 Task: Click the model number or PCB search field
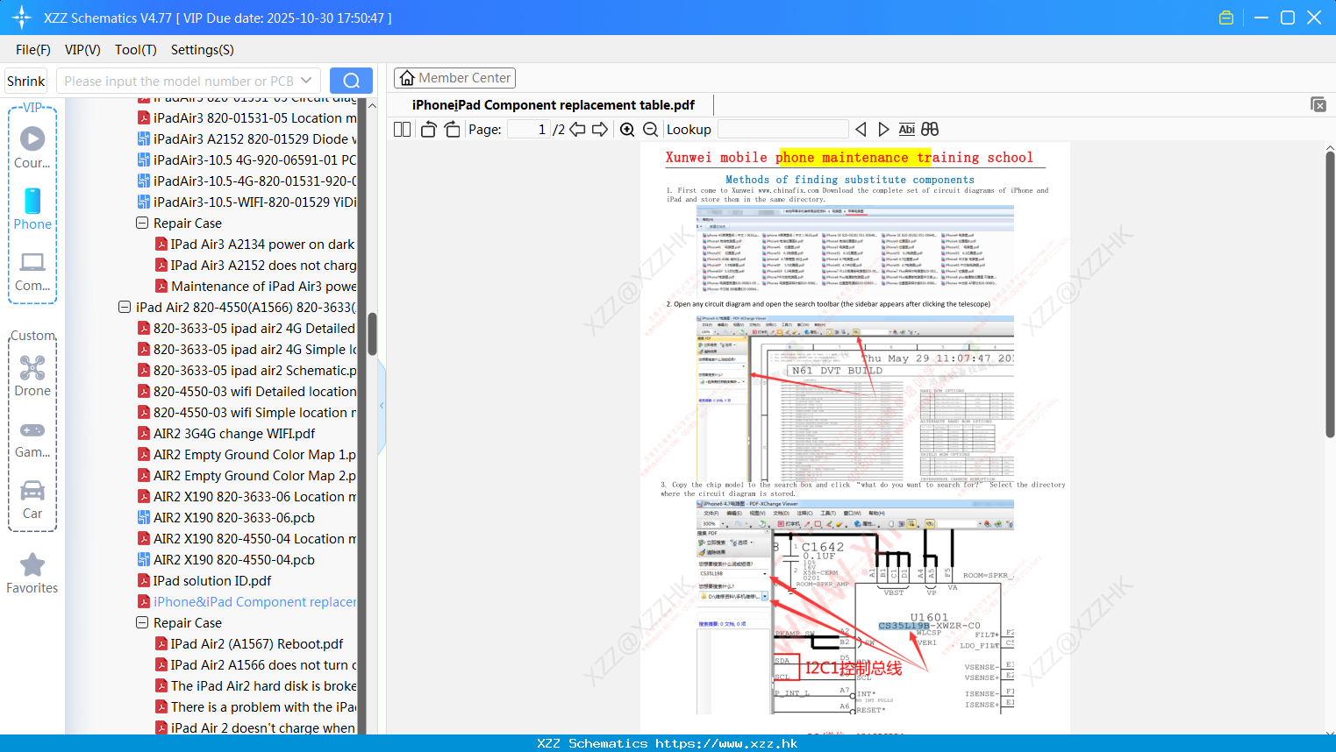tap(189, 81)
